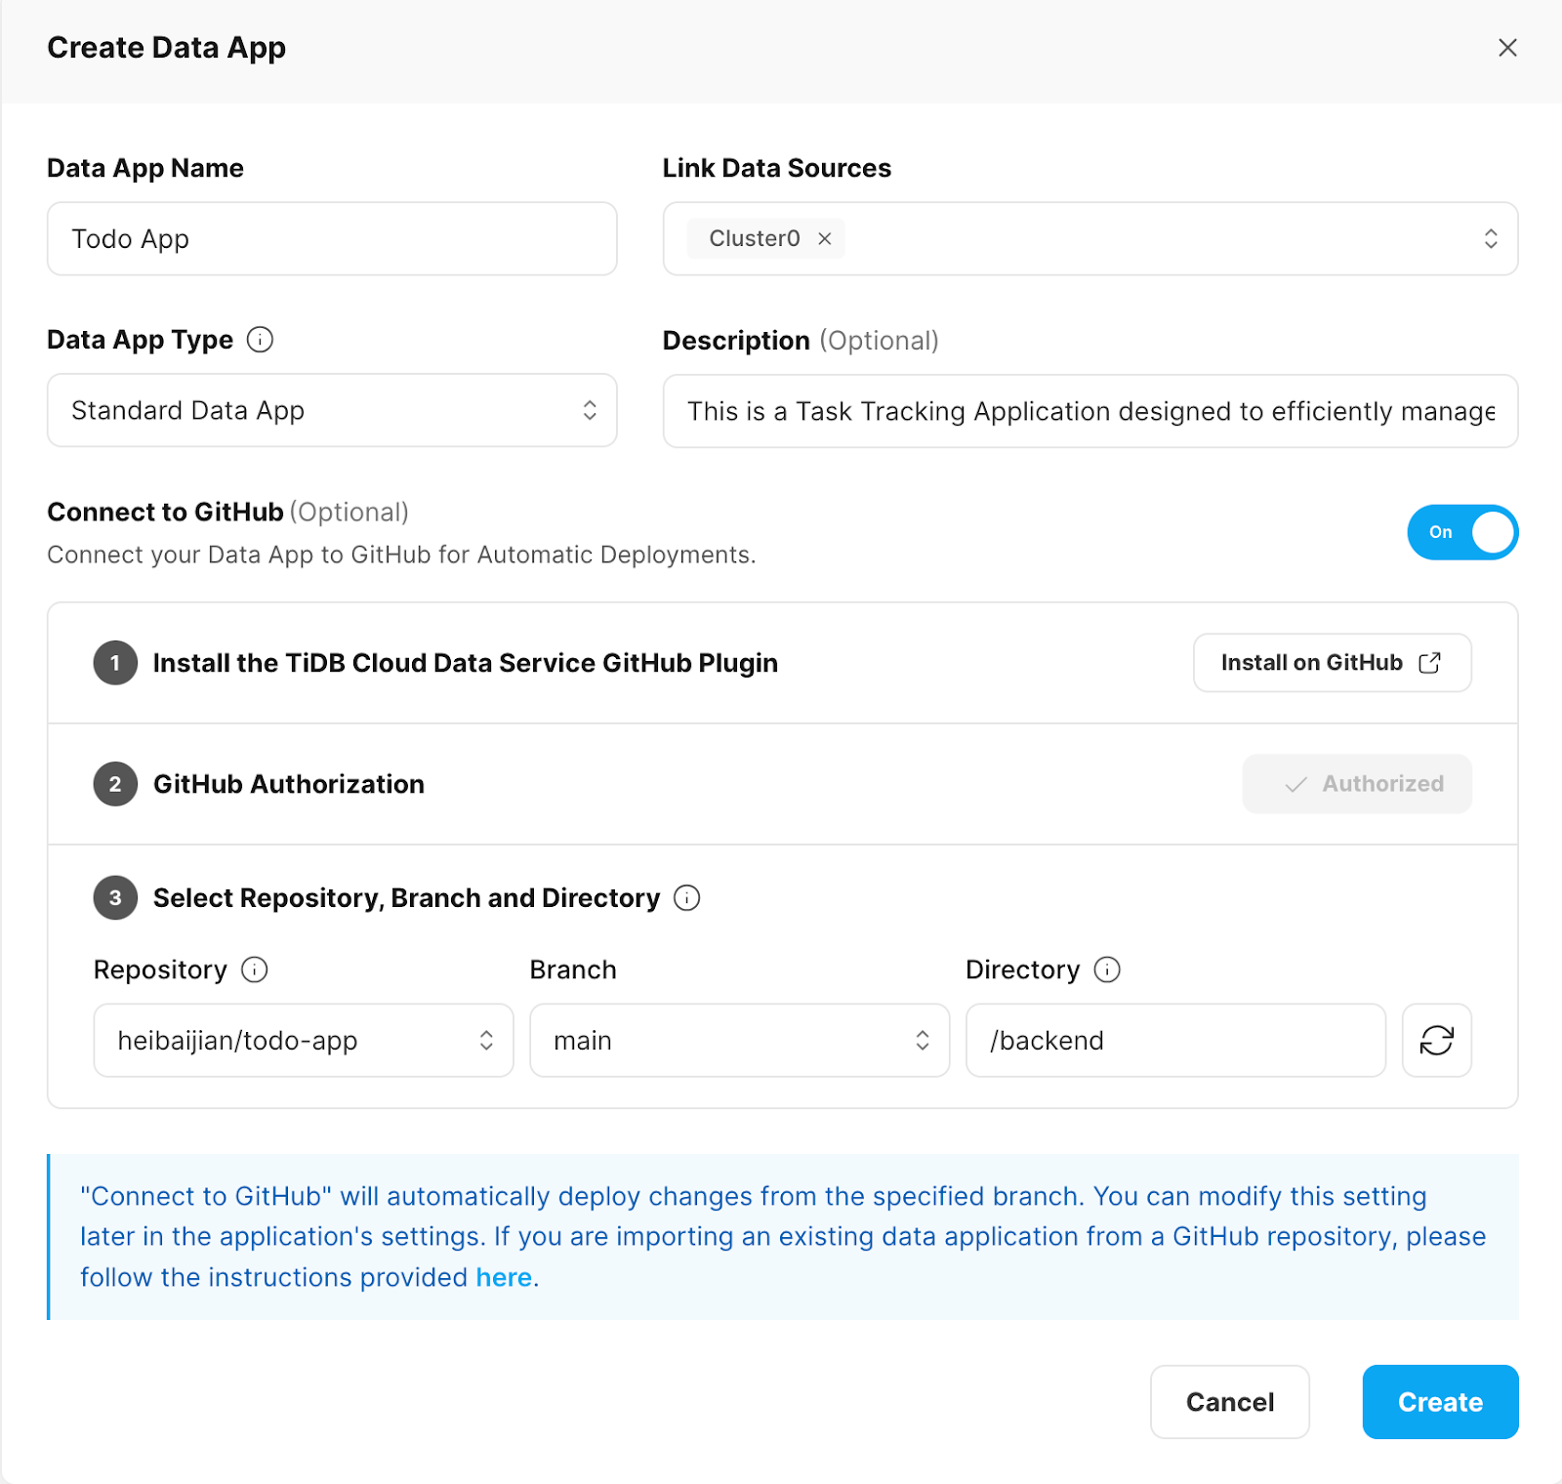Screen dimensions: 1562x1484
Task: Open Install on GitHub external link
Action: 1332,662
